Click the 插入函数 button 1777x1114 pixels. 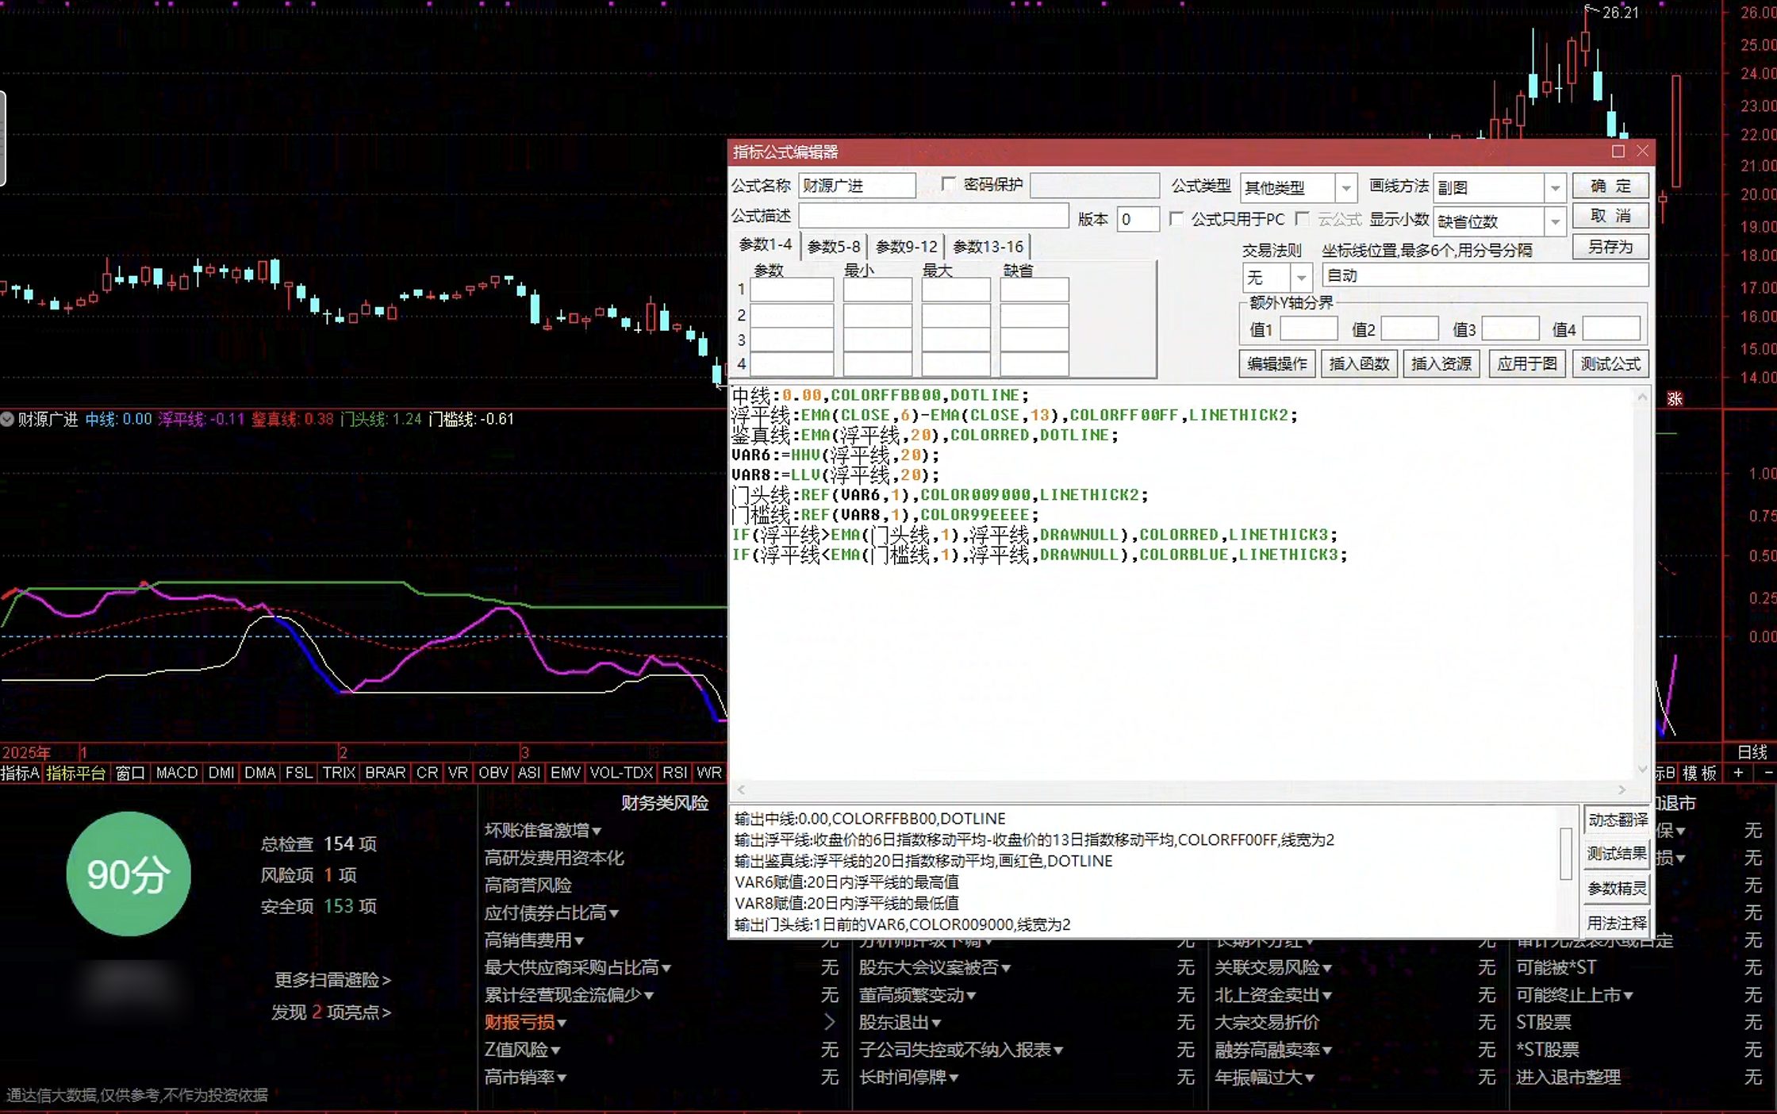pyautogui.click(x=1359, y=364)
